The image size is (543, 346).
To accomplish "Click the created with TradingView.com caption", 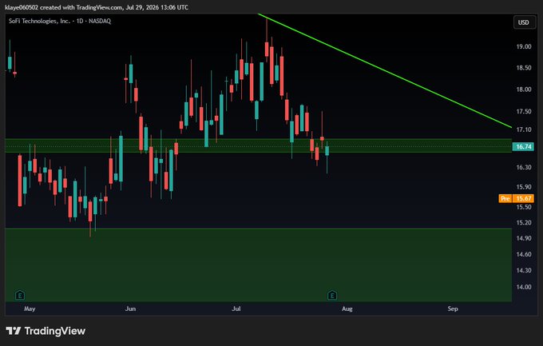I will click(x=97, y=7).
